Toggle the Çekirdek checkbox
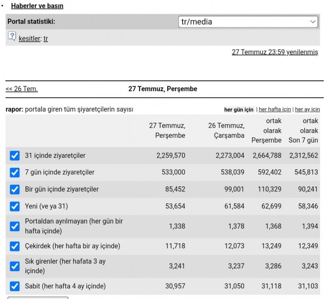This screenshot has width=324, height=299. pyautogui.click(x=15, y=246)
